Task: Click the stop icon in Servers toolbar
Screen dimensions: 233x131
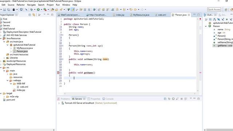Action: point(181,99)
